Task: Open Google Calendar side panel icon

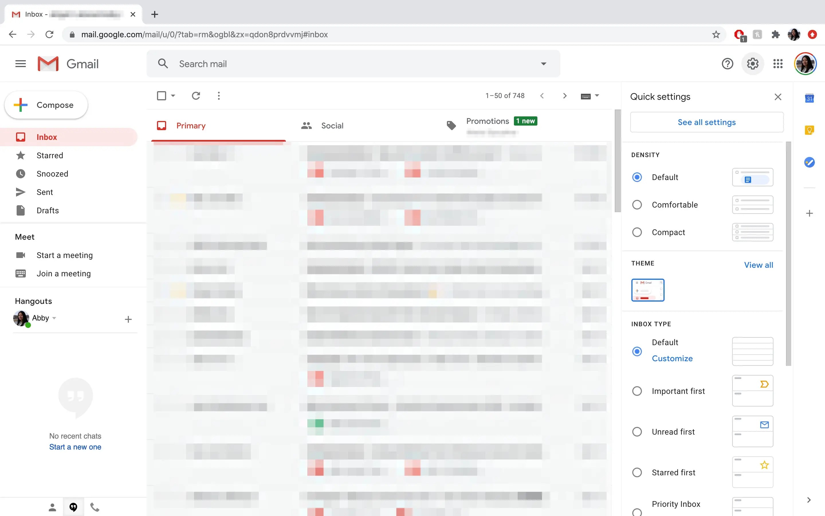Action: (x=809, y=98)
